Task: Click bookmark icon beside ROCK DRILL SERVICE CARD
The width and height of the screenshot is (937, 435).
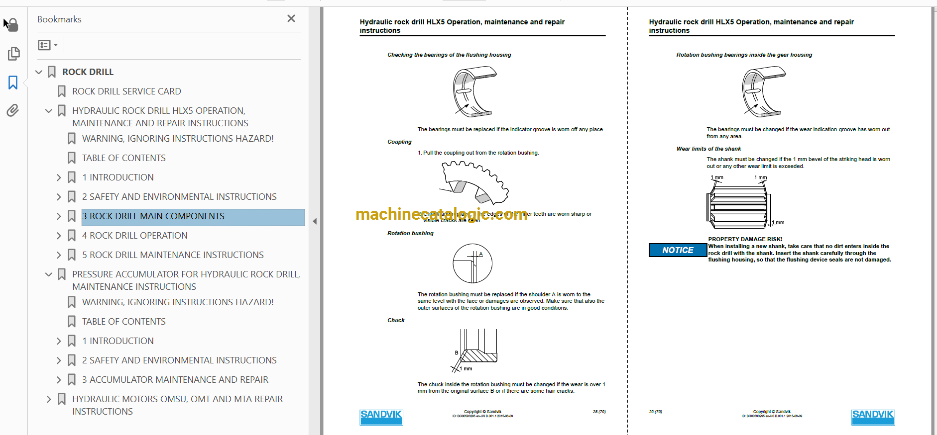Action: point(62,91)
